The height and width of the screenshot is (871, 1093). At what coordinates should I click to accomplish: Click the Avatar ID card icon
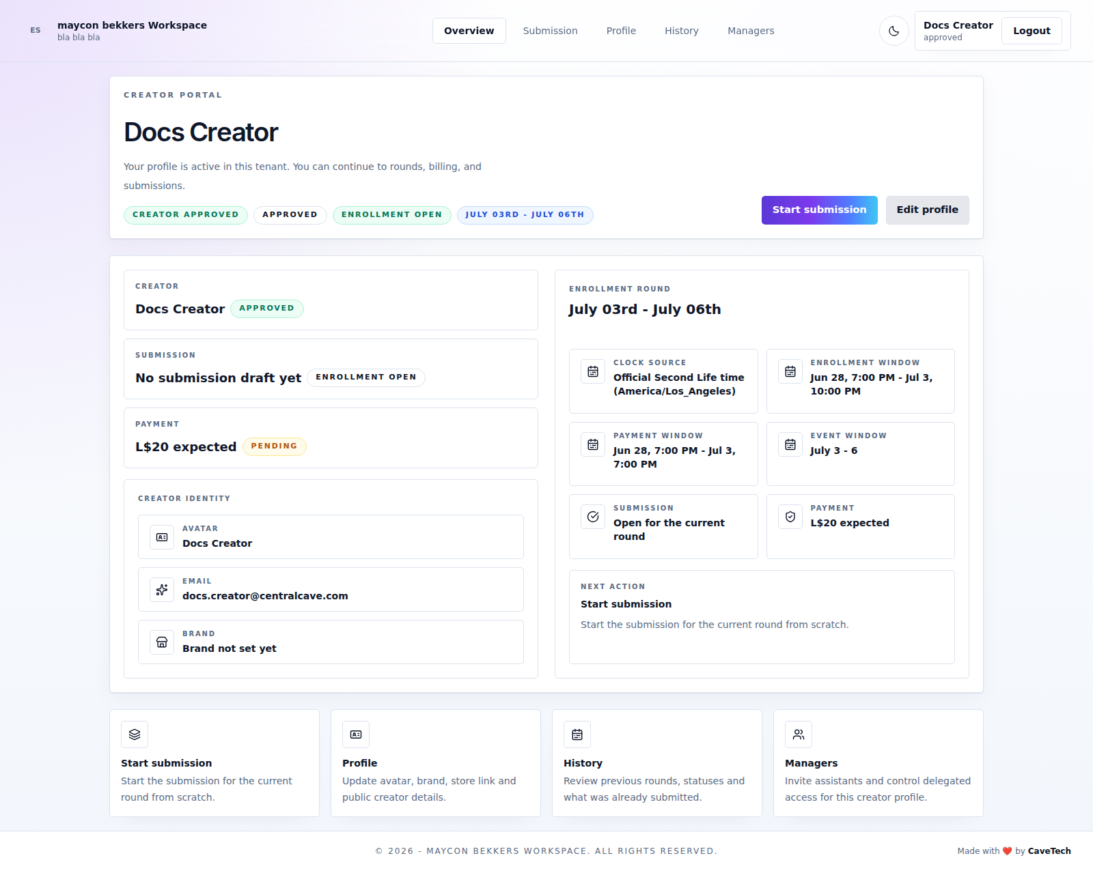click(162, 537)
